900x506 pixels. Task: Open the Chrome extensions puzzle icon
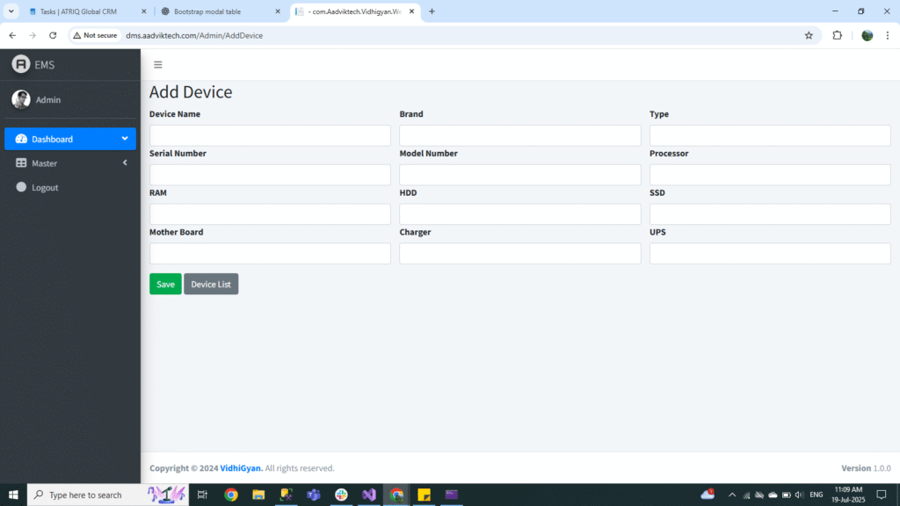click(837, 35)
